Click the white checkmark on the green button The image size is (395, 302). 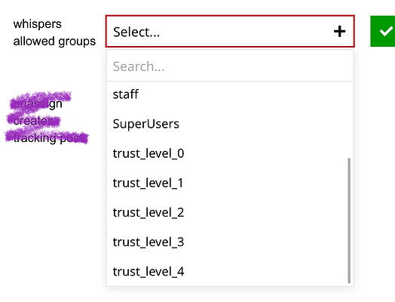(x=387, y=32)
